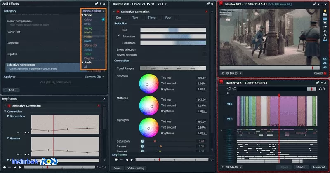Select Keying in the category list
330x173 pixels.
tap(88, 28)
